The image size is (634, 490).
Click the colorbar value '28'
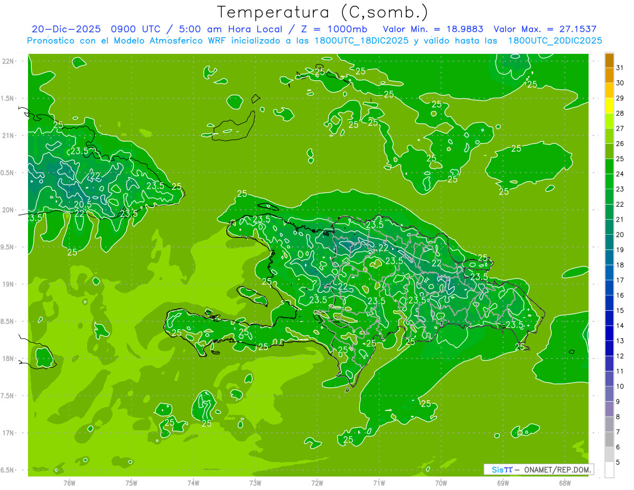coord(620,113)
